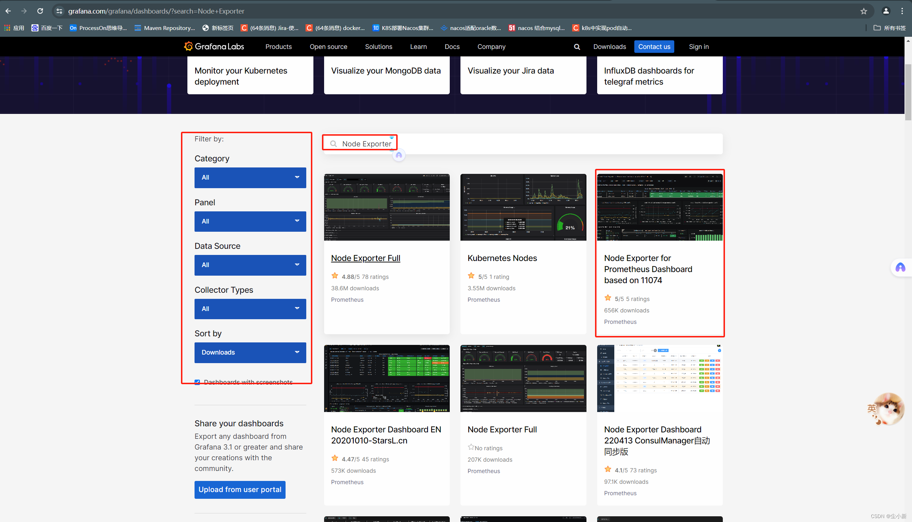
Task: Click the browser address bar URL
Action: click(x=156, y=11)
